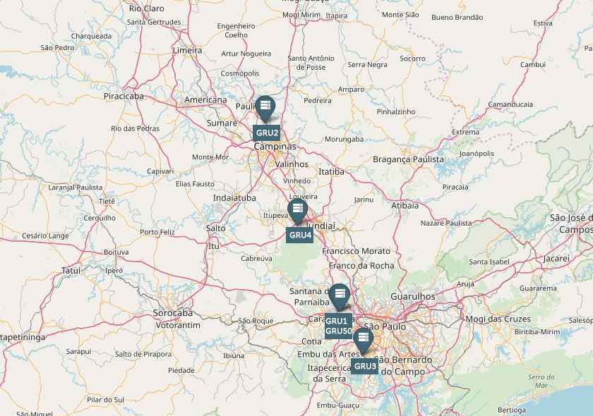The image size is (593, 416).
Task: Select the GRU1 label
Action: point(336,321)
